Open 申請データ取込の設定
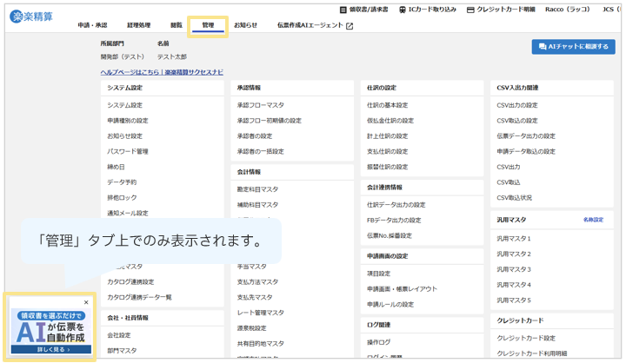This screenshot has height=363, width=626. (x=526, y=152)
